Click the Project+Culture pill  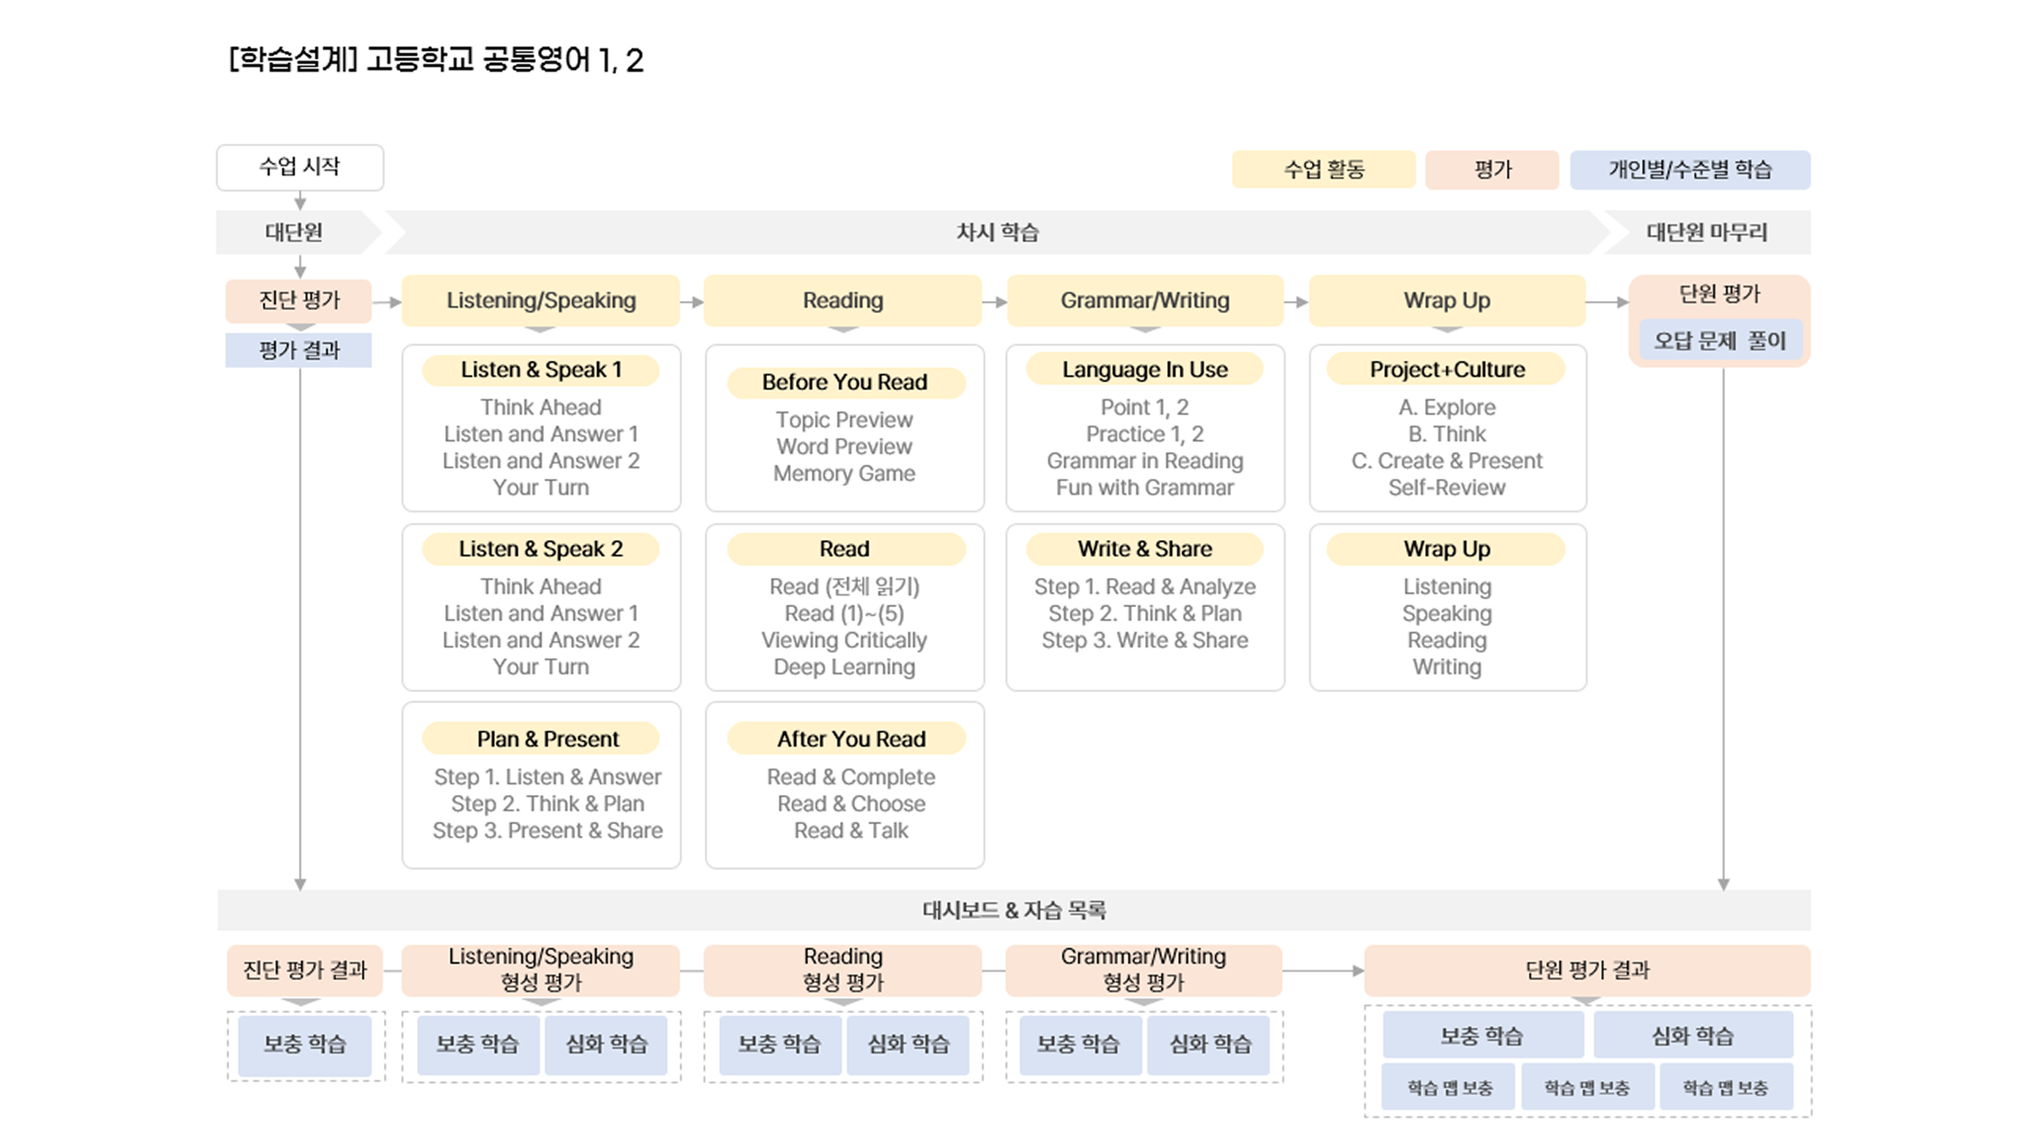(1446, 370)
